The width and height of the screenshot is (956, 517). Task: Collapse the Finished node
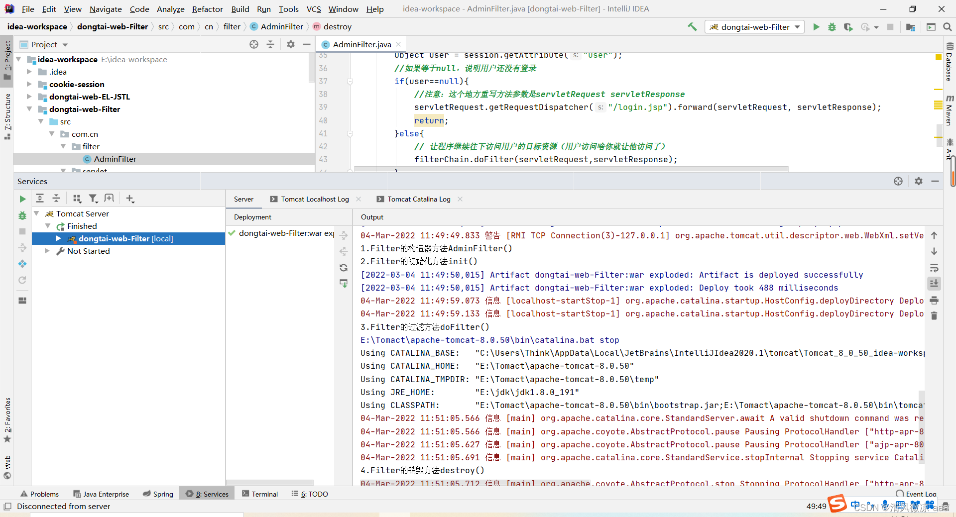click(48, 226)
